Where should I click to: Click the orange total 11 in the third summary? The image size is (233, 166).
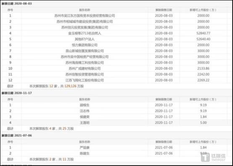tap(64, 159)
